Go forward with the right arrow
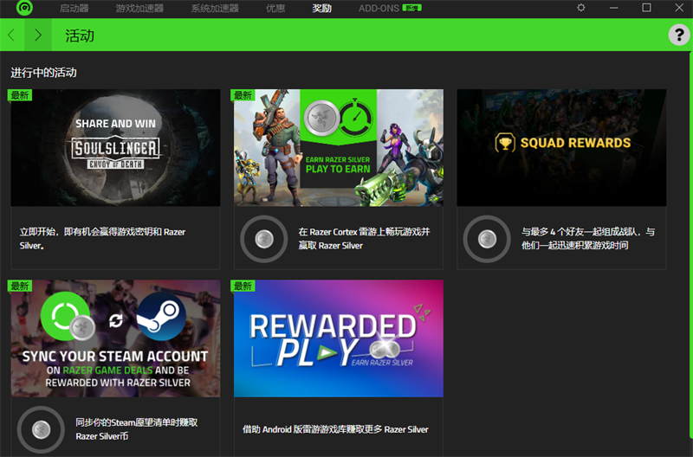Image resolution: width=693 pixels, height=457 pixels. (38, 35)
